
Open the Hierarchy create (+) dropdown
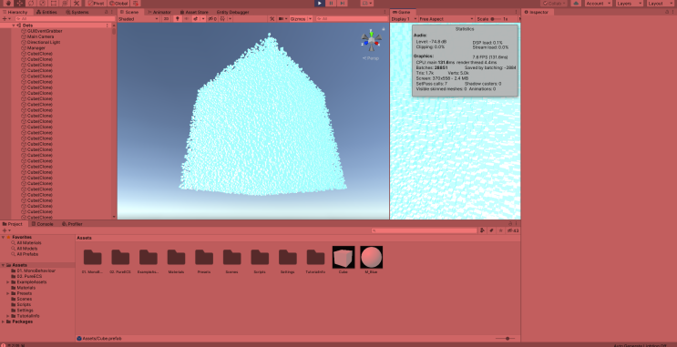coord(6,19)
